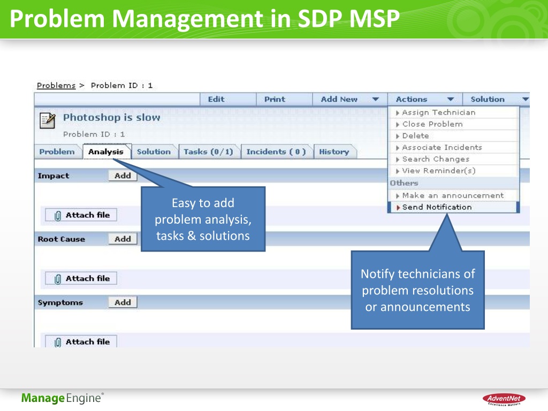Switch to the Problem tab
This screenshot has width=548, height=411.
[x=57, y=151]
